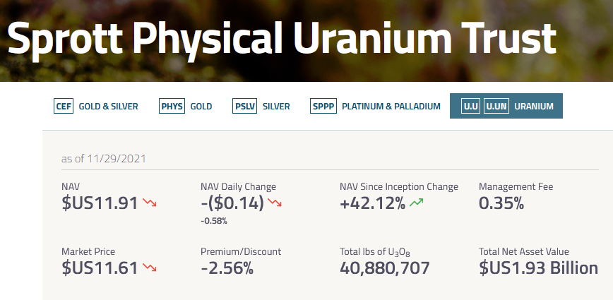The height and width of the screenshot is (300, 613).
Task: Open the Gold & Silver tab
Action: coord(108,107)
